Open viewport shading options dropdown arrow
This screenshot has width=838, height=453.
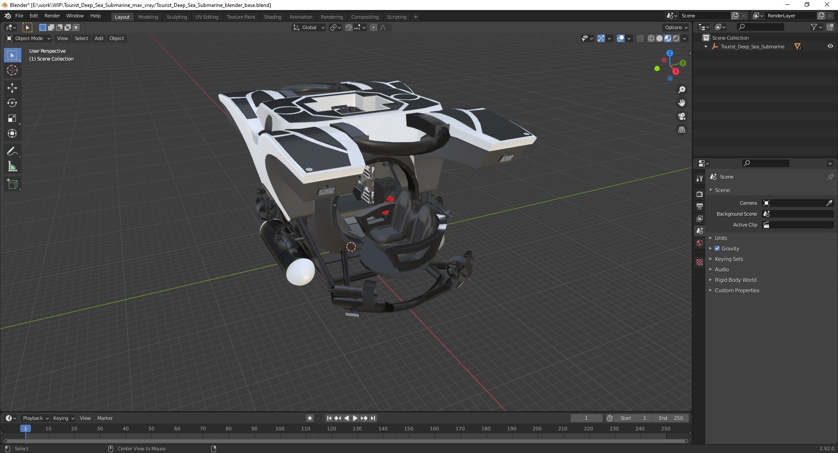point(684,38)
